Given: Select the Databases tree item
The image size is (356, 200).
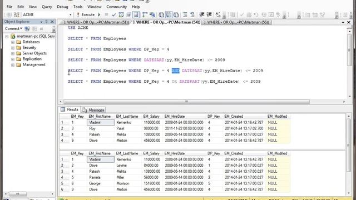Looking at the screenshot, I should (31, 42).
